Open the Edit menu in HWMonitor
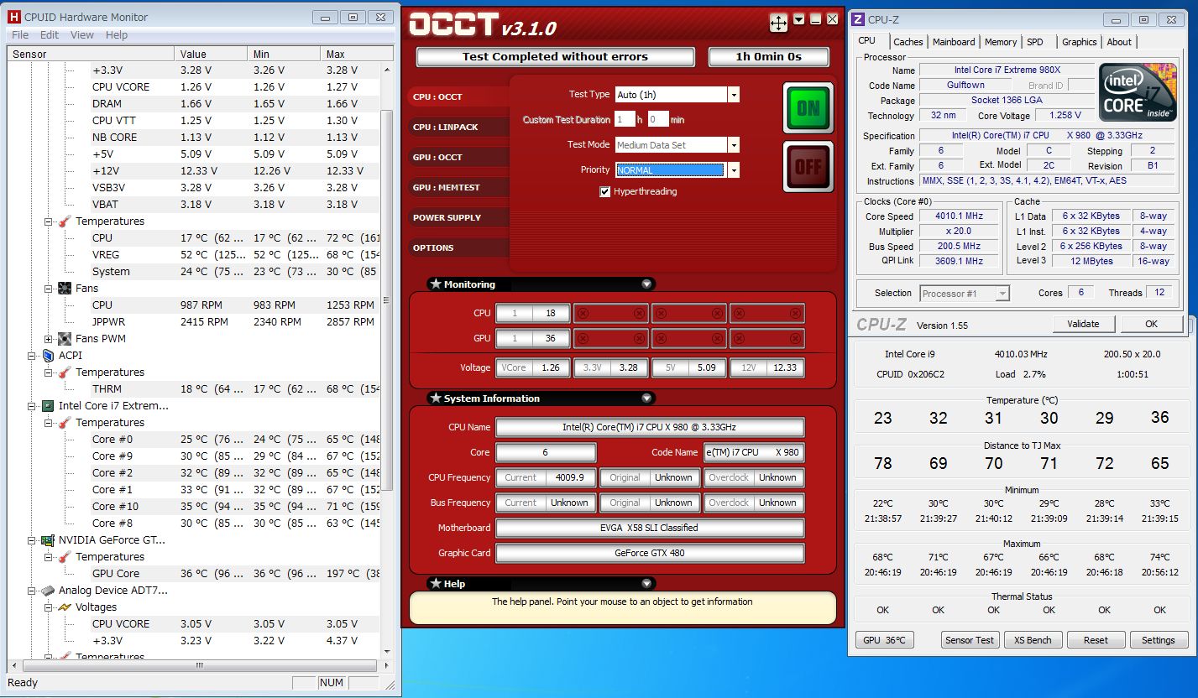Screen dimensions: 1198x698 [50, 35]
